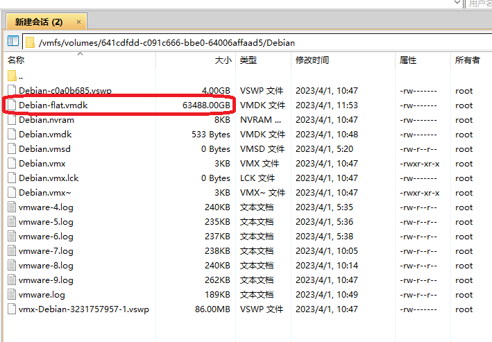Select the Debian.vmx.lck file name

point(49,178)
